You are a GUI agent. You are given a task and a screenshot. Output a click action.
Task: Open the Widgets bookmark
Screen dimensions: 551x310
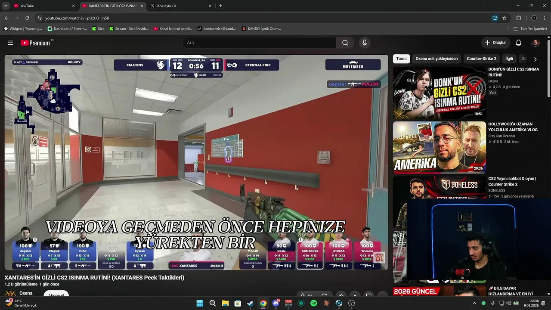coord(23,29)
